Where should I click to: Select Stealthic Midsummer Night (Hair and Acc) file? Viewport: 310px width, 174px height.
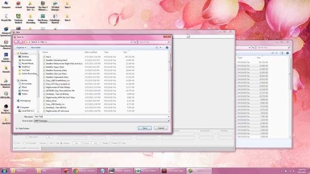pyautogui.click(x=63, y=63)
